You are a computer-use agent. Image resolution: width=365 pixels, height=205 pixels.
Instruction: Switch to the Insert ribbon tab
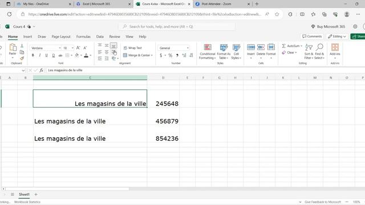(x=28, y=36)
